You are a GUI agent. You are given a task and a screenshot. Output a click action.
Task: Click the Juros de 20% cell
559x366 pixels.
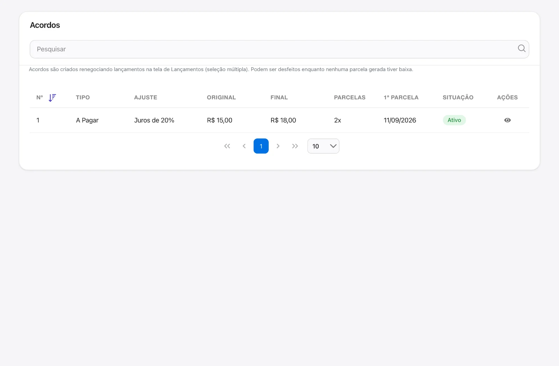click(154, 120)
